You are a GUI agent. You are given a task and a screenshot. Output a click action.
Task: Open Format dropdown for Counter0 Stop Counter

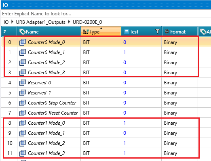pos(180,103)
